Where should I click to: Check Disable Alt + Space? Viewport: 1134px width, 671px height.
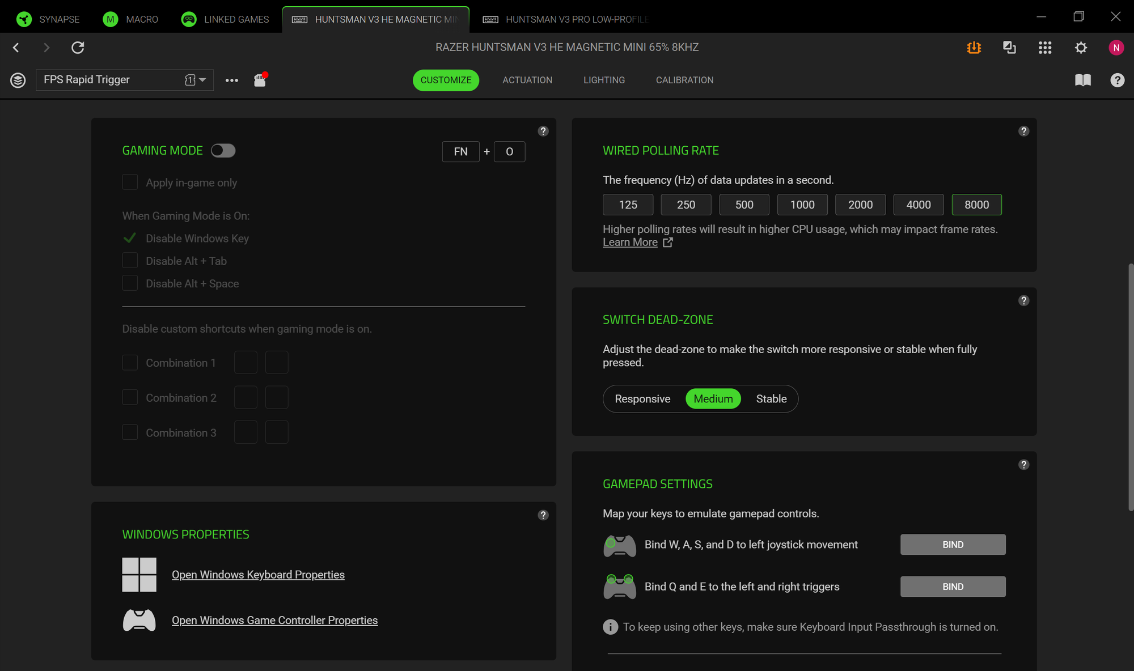pyautogui.click(x=130, y=283)
